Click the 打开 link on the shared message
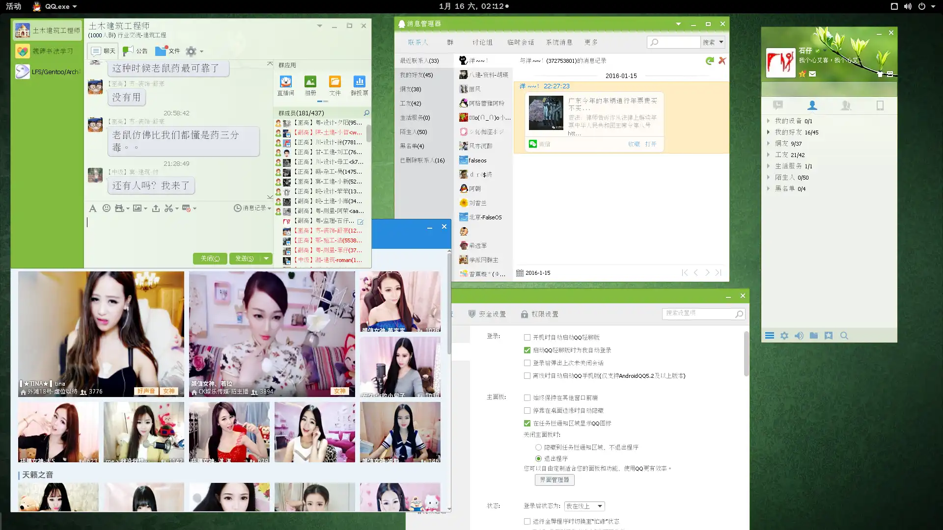Viewport: 943px width, 530px height. point(650,144)
